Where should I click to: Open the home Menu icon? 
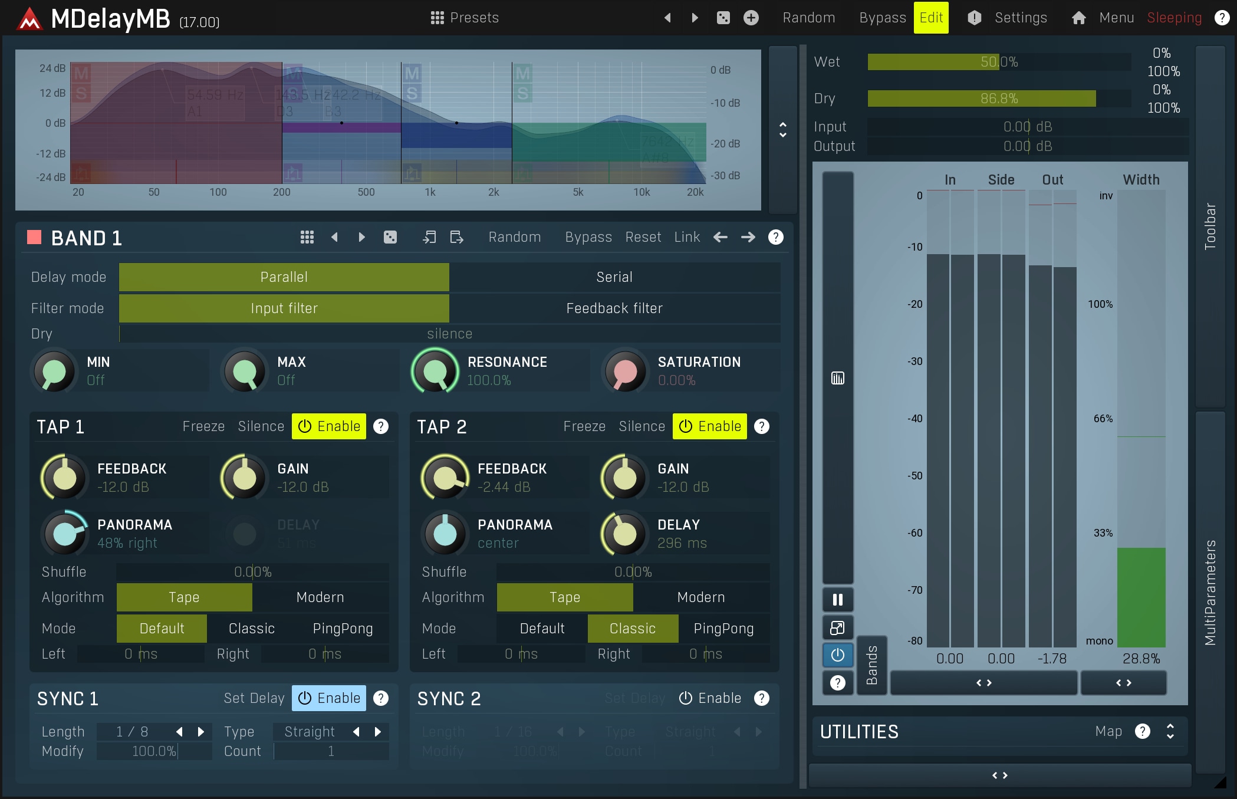(x=1078, y=18)
